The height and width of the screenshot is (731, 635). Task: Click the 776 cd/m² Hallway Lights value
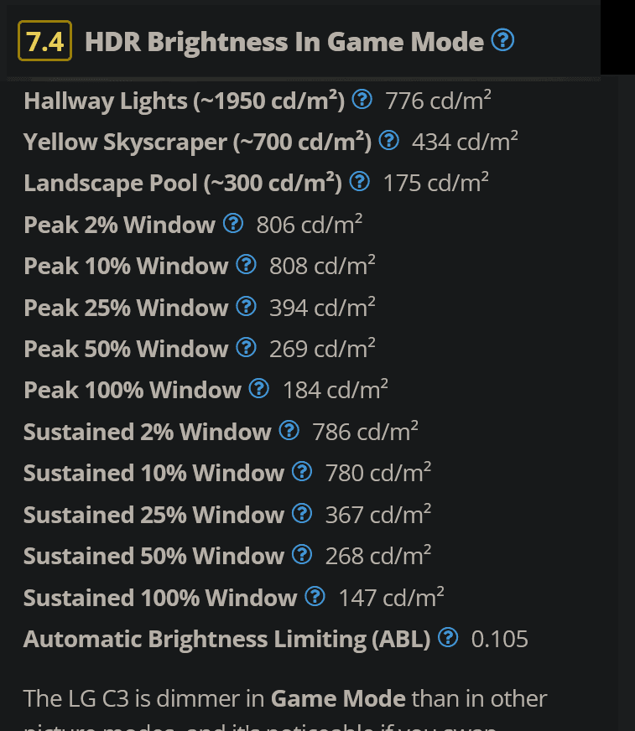click(438, 101)
